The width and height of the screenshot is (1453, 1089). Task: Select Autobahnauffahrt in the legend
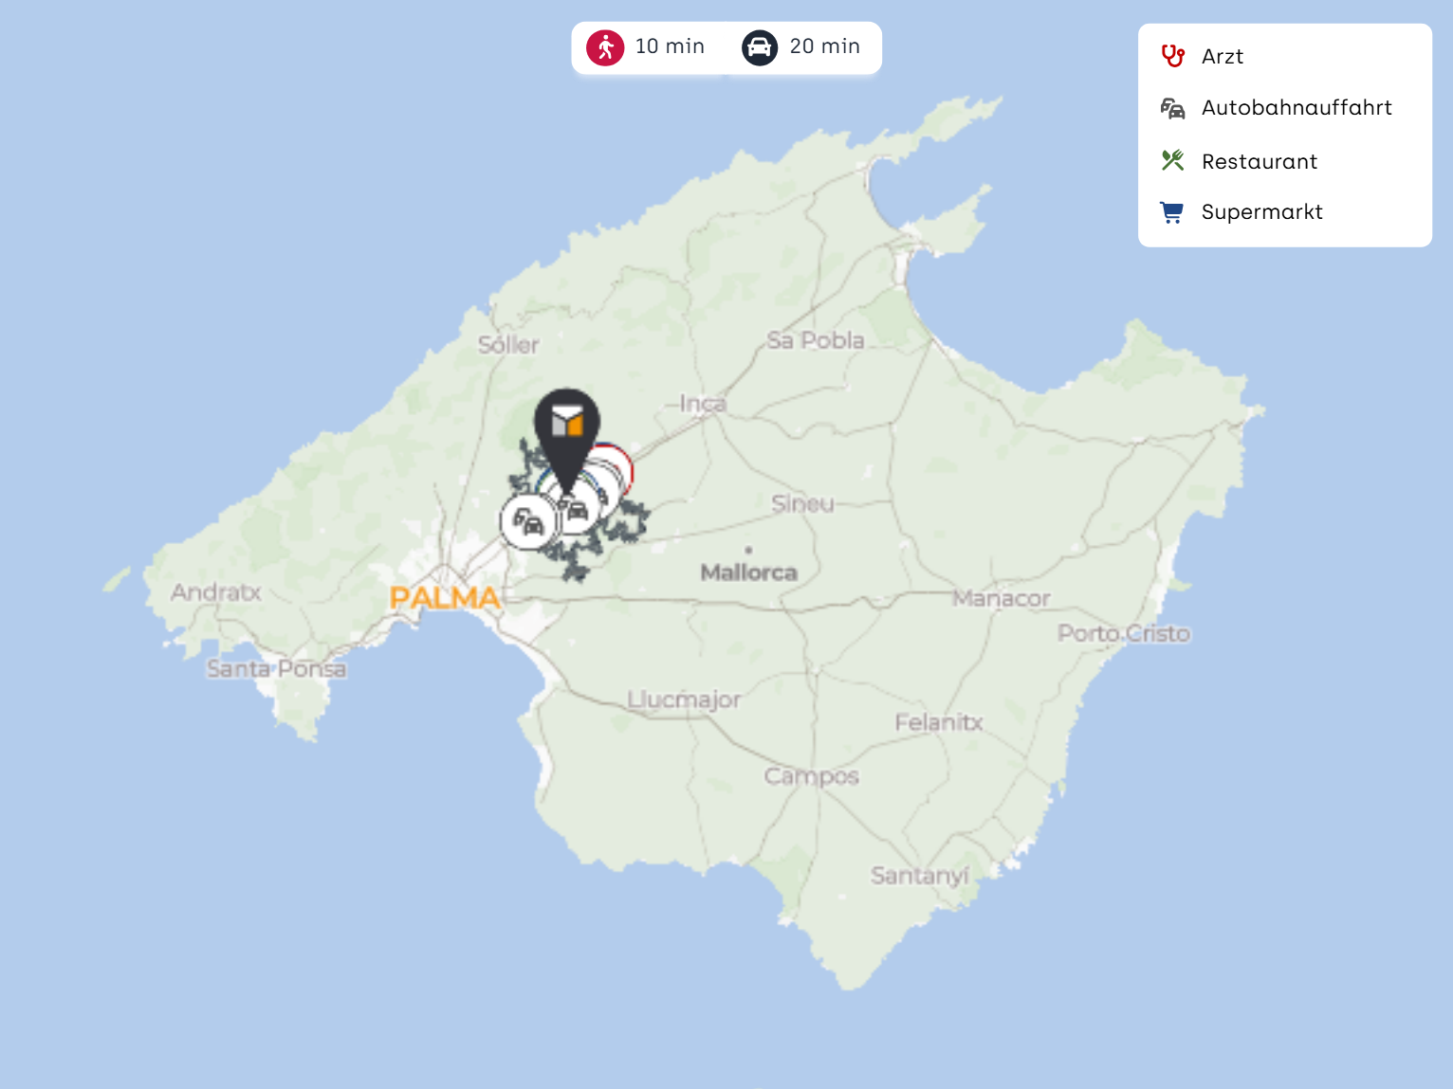[1296, 108]
